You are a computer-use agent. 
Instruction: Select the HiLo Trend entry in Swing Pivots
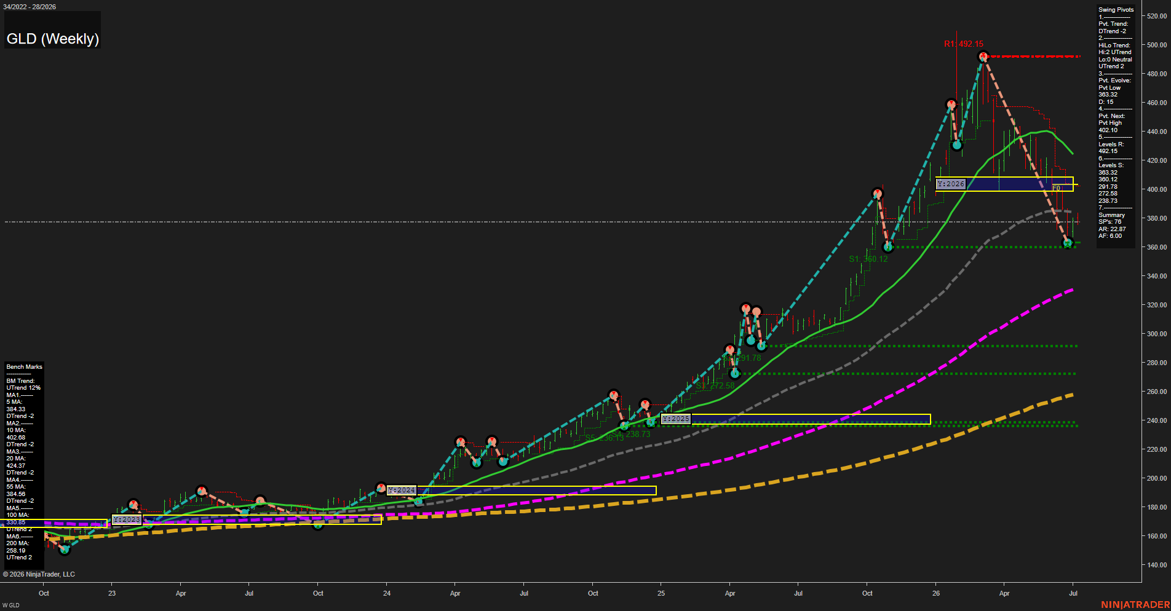pos(1114,56)
